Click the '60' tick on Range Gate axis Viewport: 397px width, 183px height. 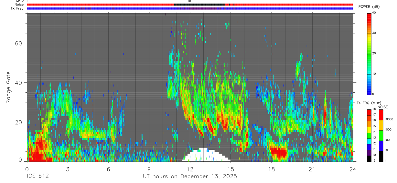(x=19, y=43)
